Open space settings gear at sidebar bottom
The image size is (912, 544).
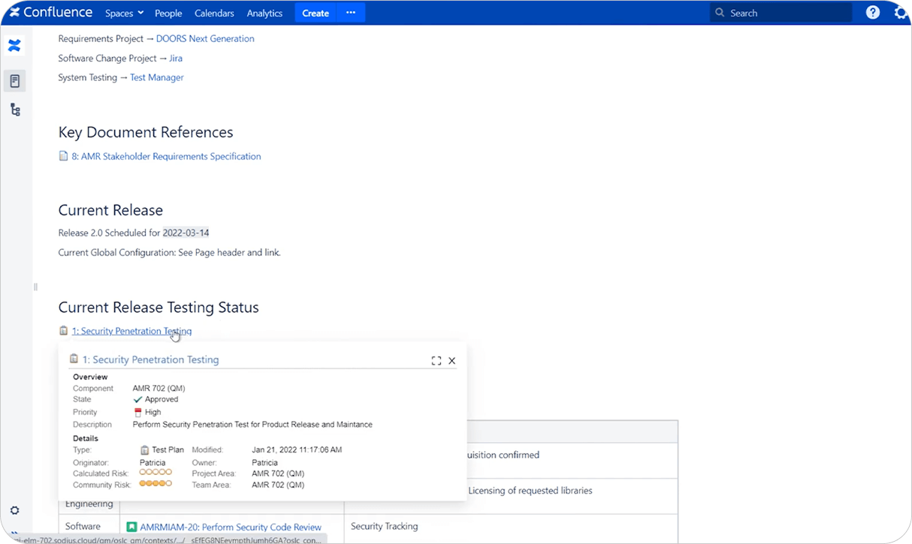click(x=14, y=509)
